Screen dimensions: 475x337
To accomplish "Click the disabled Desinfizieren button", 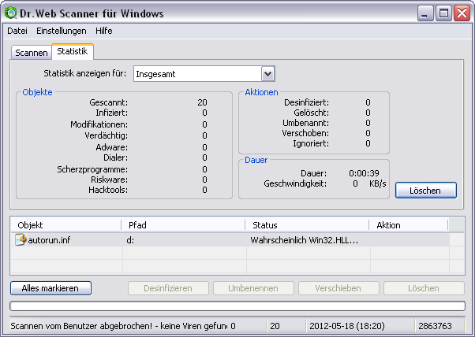I will coord(168,288).
